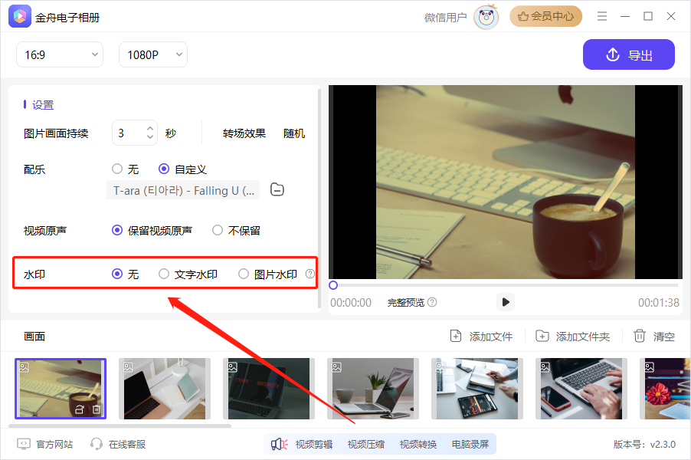The image size is (691, 460).
Task: Select 无 watermark option
Action: tap(116, 274)
